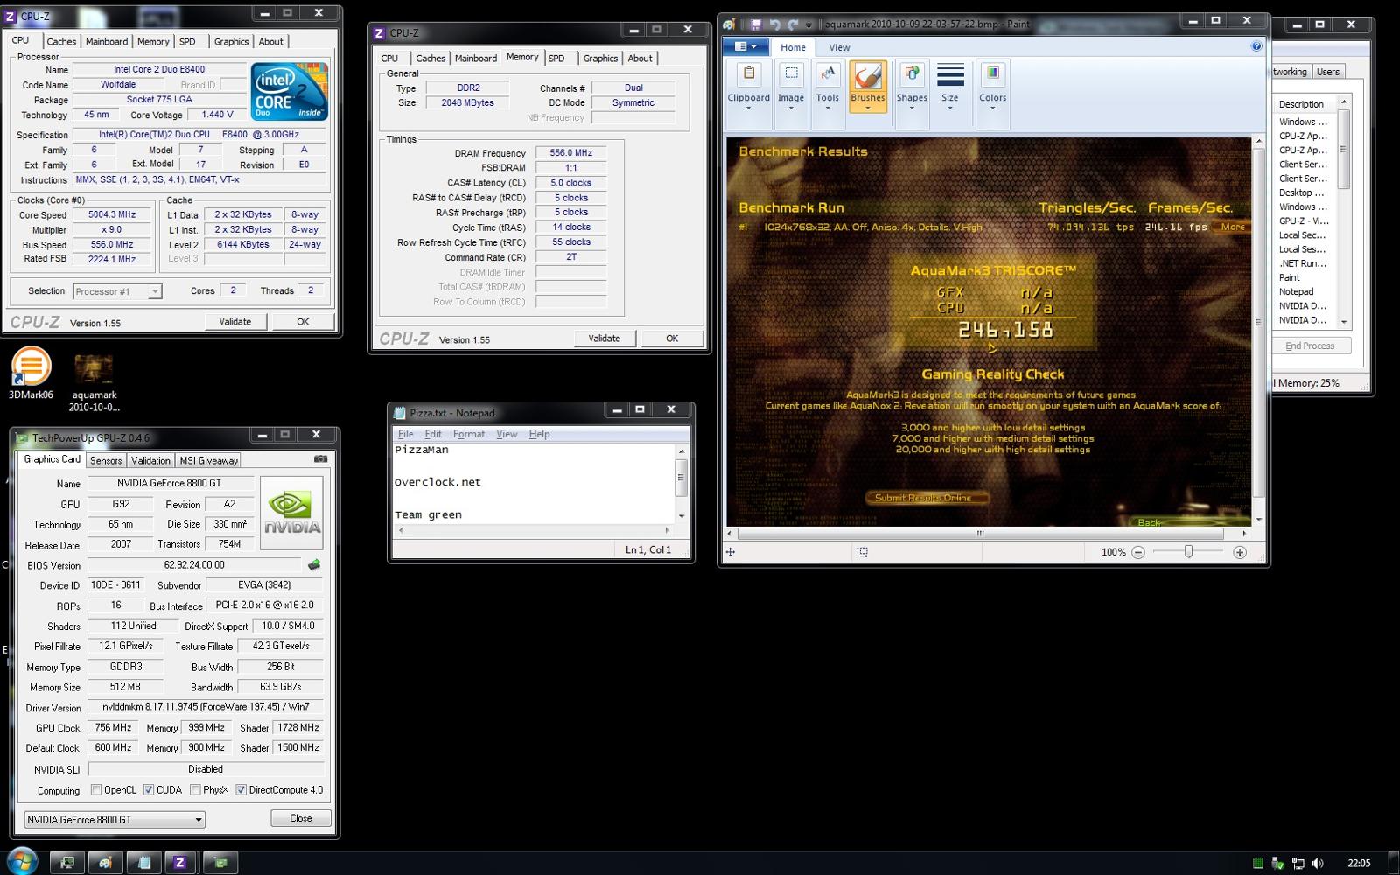Open Mainboard tab in CPU-Z CPU window

107,41
